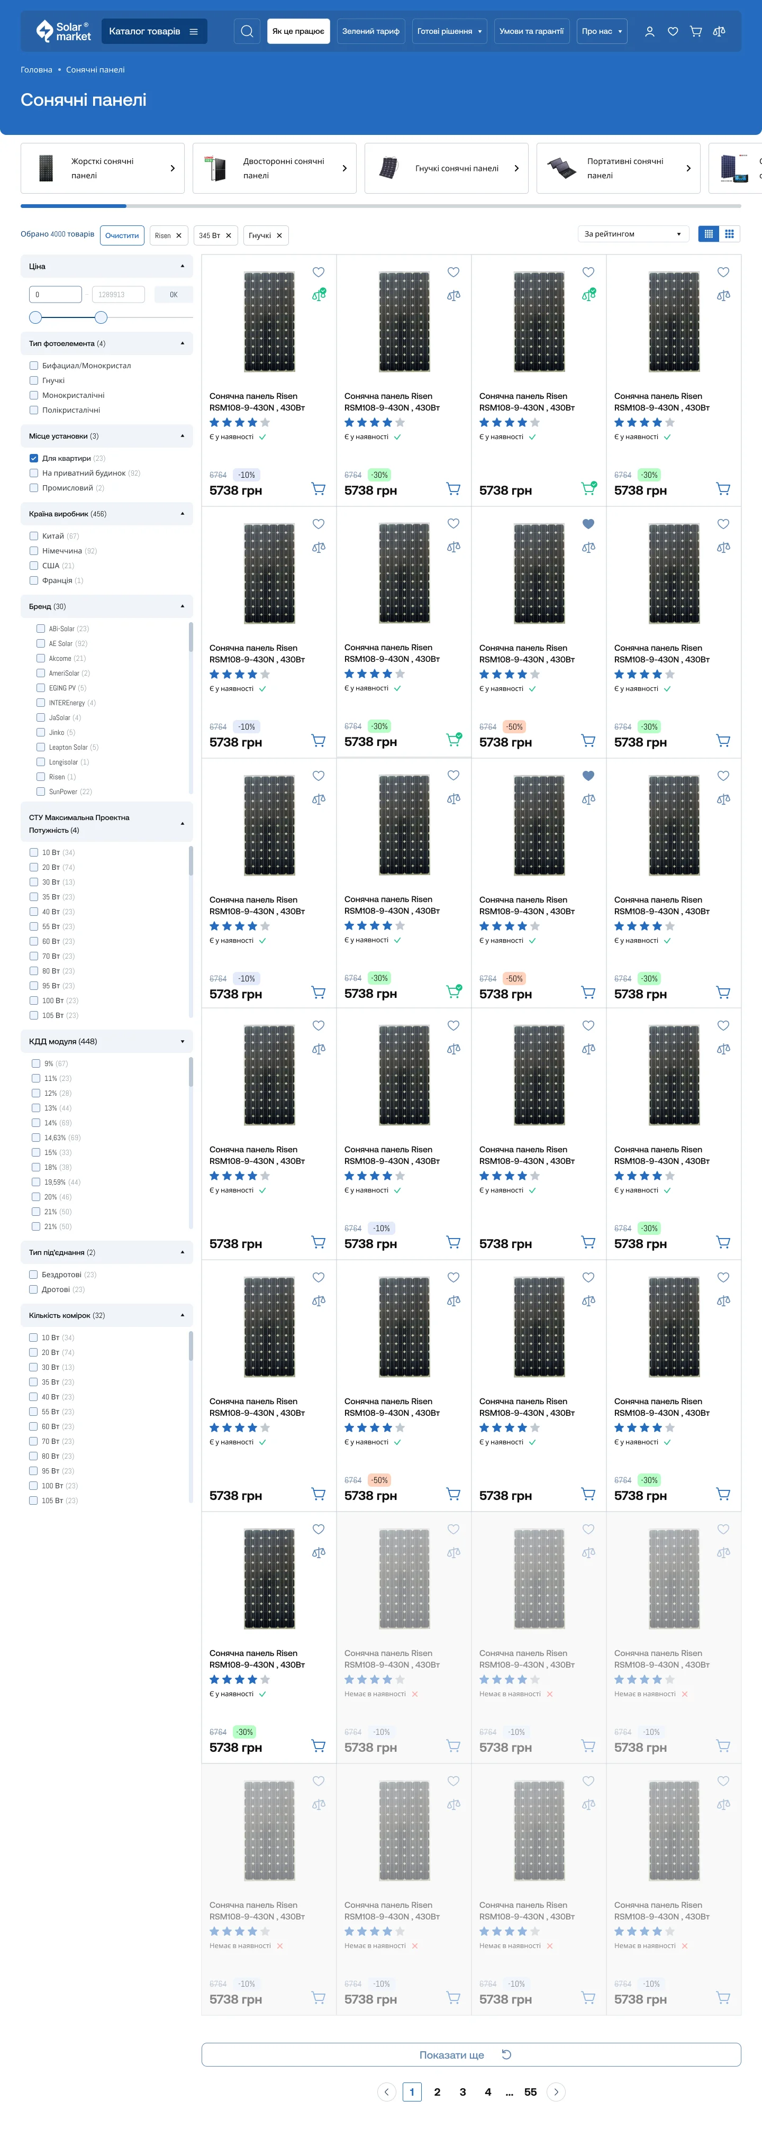762x2156 pixels.
Task: Remove the 345 Вт filter chip
Action: pyautogui.click(x=229, y=236)
